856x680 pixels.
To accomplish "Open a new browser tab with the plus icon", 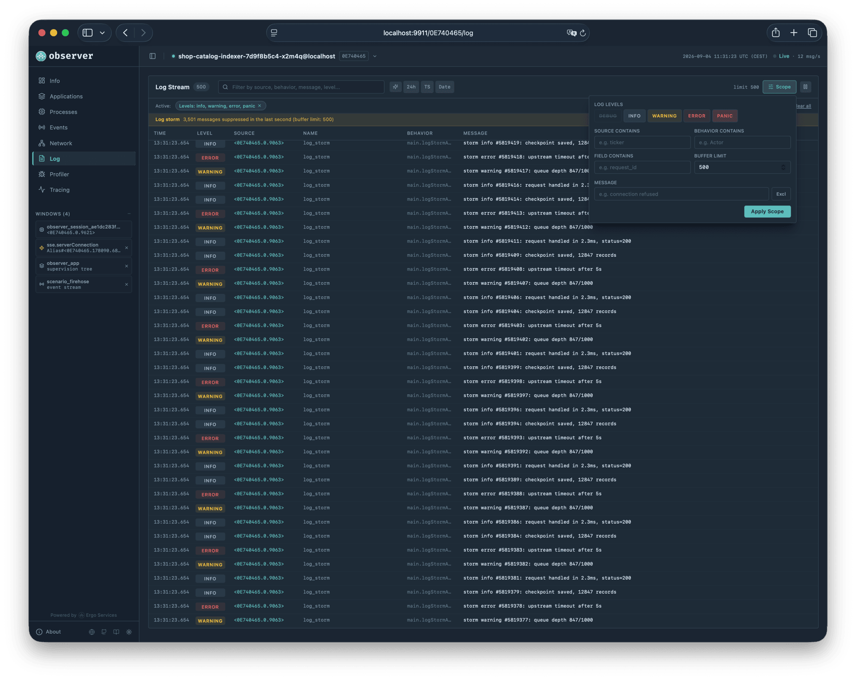I will click(794, 33).
